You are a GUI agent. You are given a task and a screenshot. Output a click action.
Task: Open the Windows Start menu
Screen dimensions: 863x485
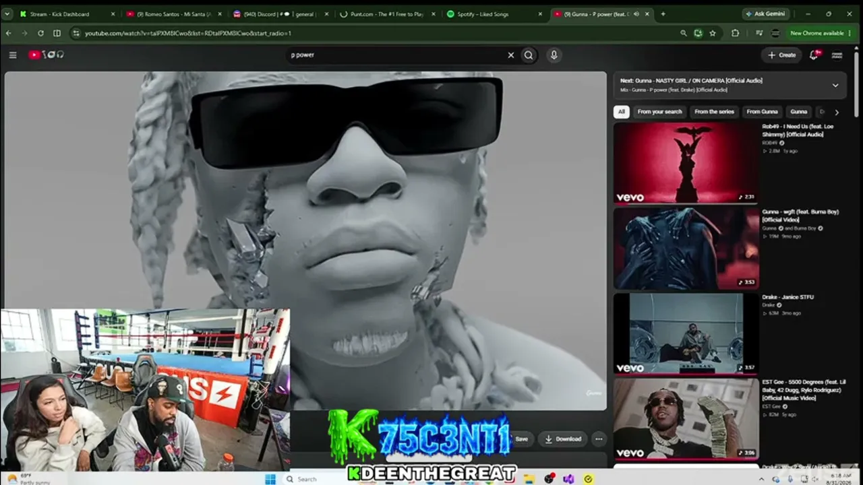270,479
